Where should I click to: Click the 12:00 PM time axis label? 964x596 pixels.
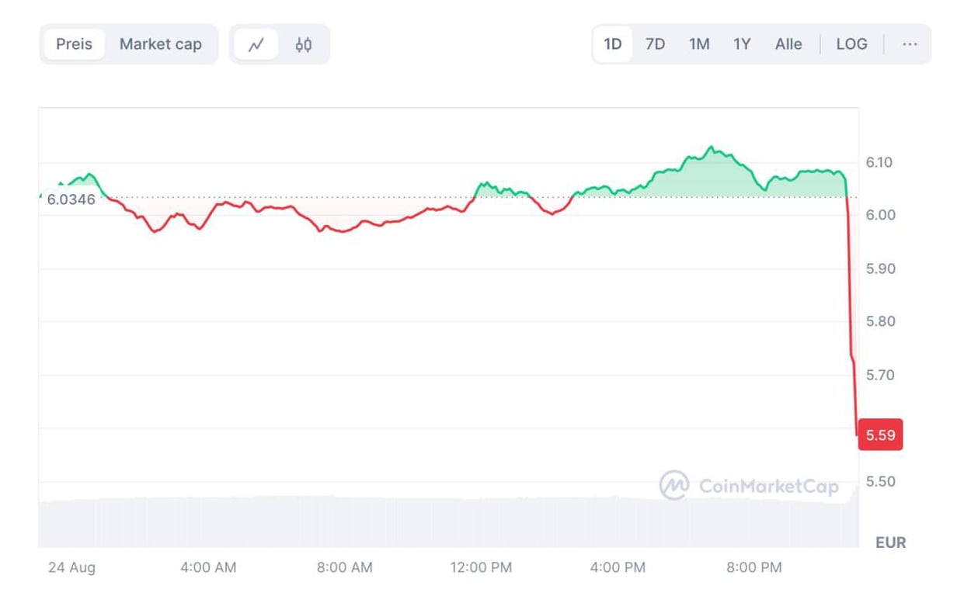tap(481, 567)
